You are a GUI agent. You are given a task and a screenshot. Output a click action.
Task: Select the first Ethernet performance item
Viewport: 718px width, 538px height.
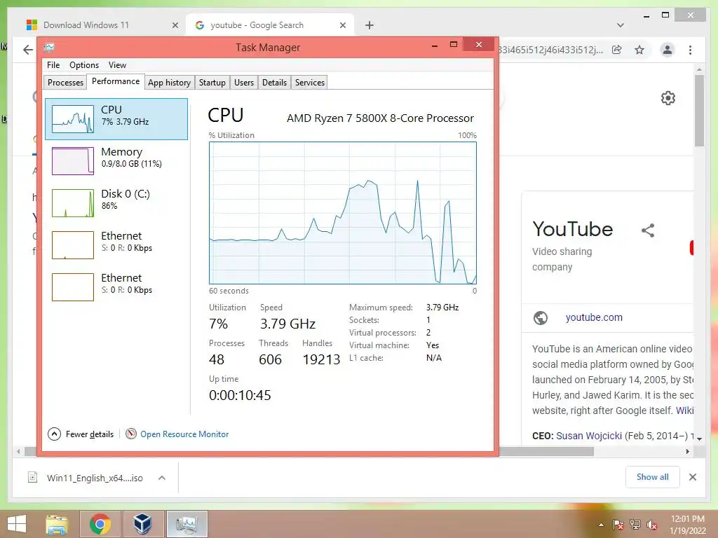click(116, 244)
